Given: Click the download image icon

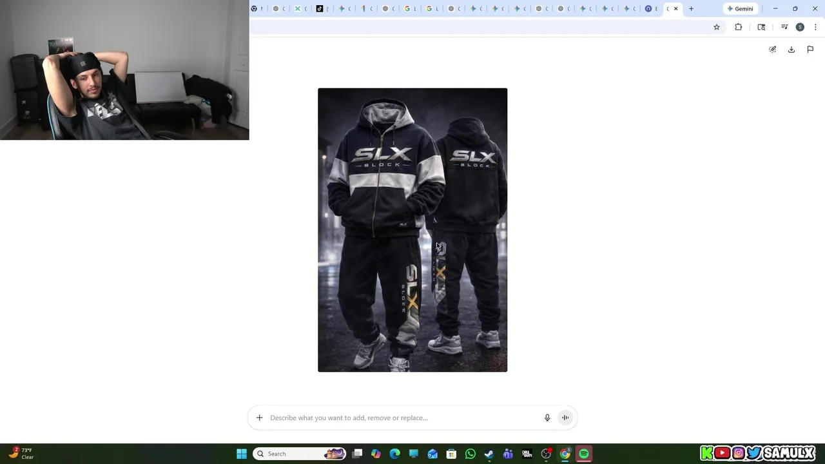Looking at the screenshot, I should 791,50.
